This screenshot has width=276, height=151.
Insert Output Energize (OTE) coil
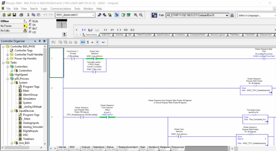(x=119, y=30)
